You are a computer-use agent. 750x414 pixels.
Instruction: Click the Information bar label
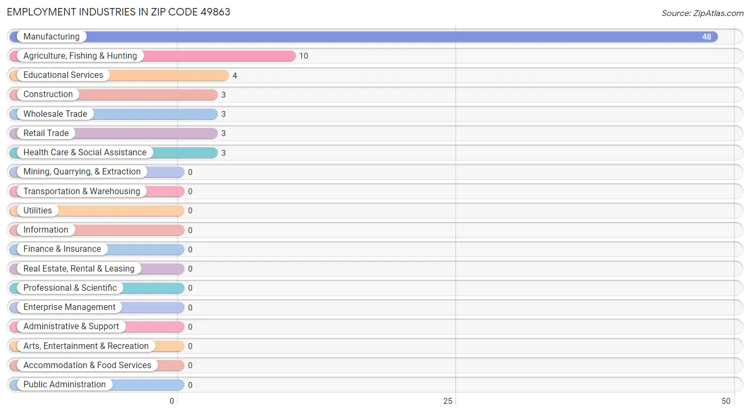click(x=46, y=229)
